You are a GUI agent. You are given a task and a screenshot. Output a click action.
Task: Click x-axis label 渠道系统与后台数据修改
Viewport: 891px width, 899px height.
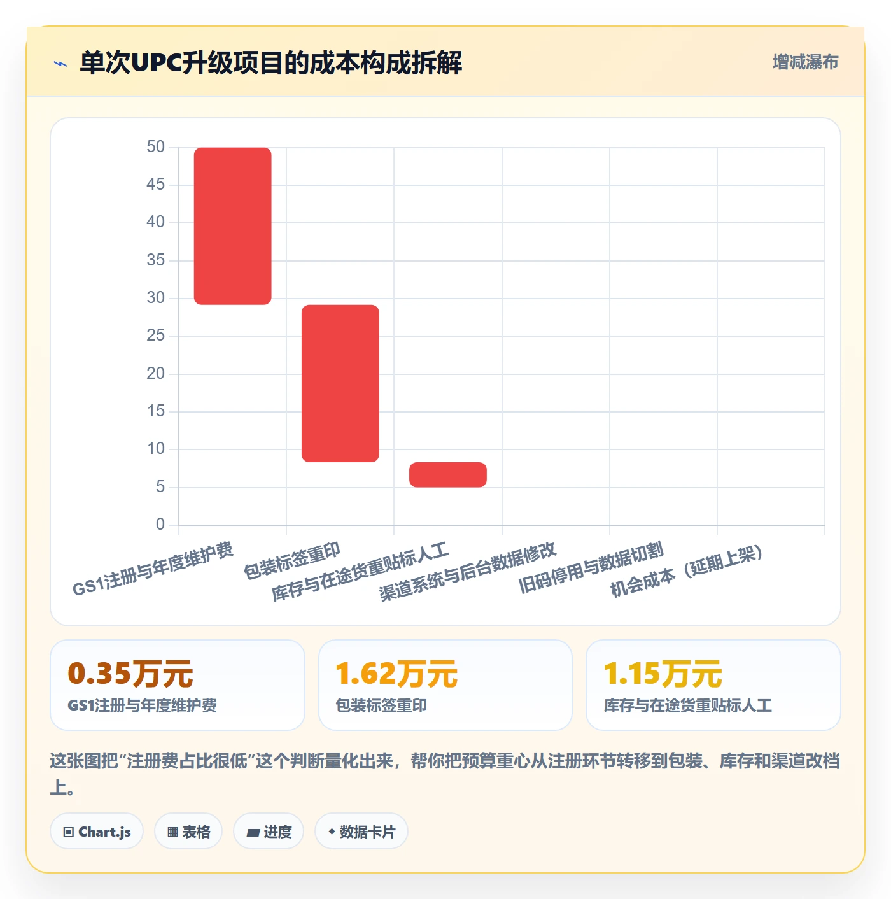[468, 571]
